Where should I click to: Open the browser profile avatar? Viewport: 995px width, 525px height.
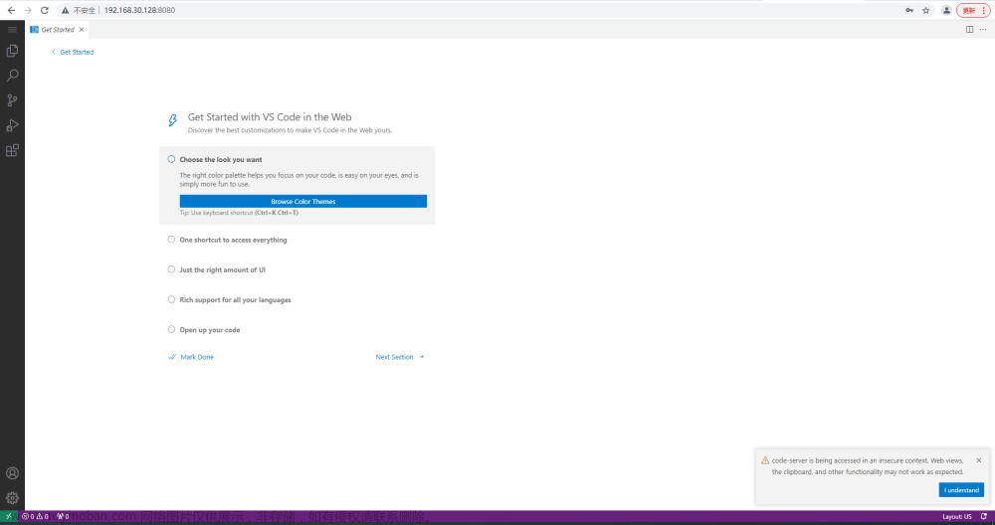pos(946,10)
